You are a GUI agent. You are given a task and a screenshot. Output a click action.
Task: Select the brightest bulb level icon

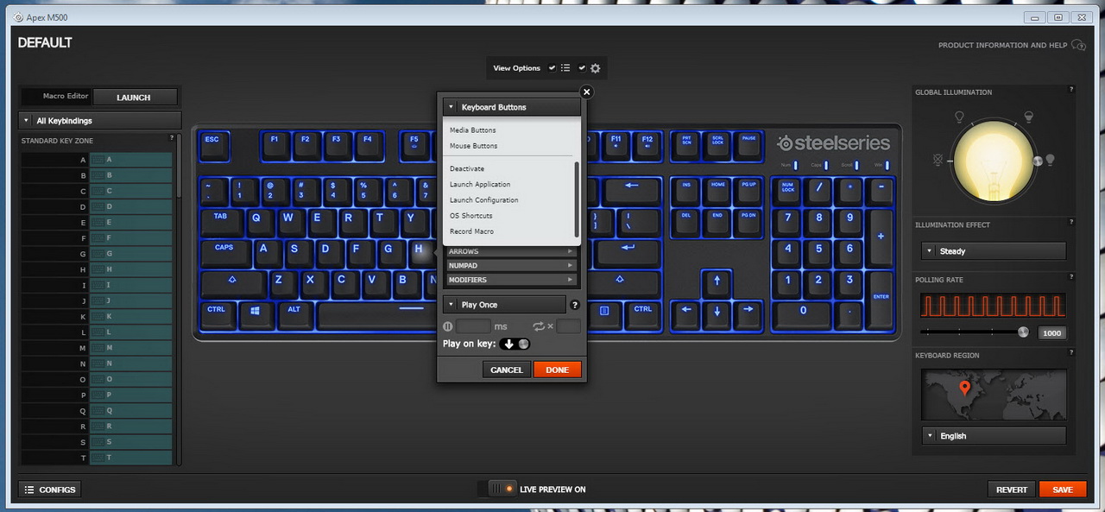click(x=1050, y=159)
